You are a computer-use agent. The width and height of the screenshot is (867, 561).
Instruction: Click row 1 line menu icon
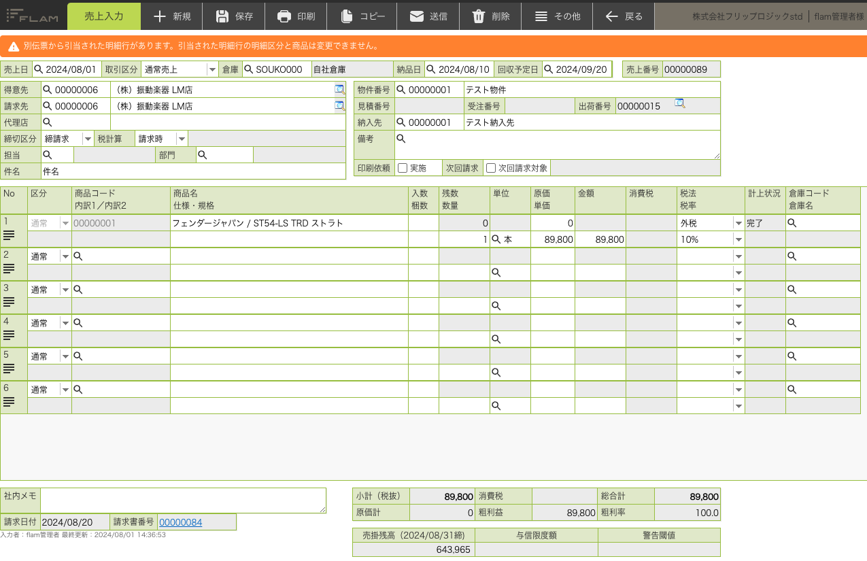(x=9, y=235)
